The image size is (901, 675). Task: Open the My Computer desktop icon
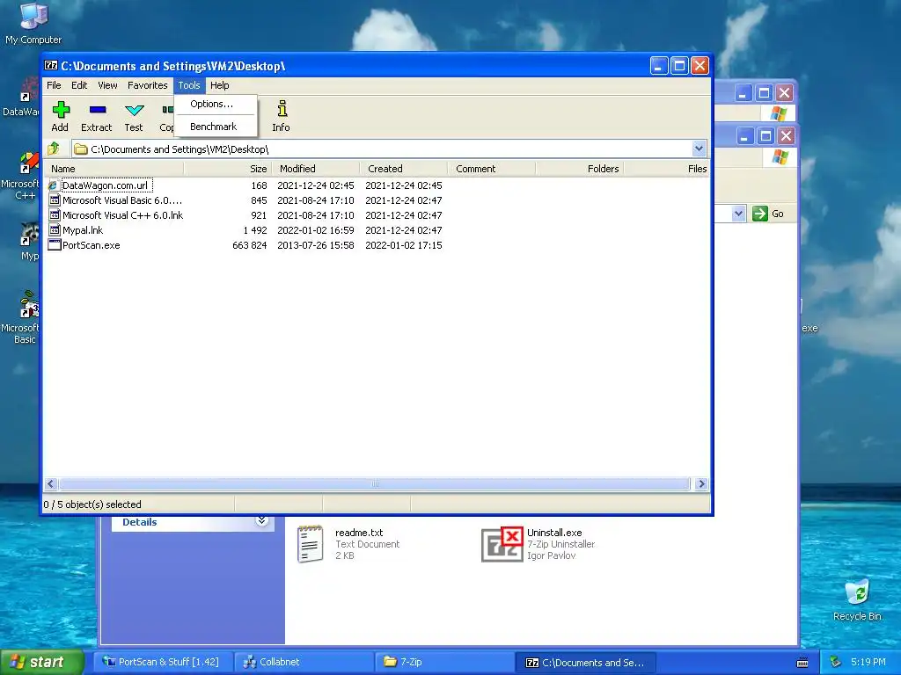point(33,24)
